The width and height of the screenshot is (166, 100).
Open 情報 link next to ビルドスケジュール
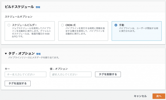pos(38,7)
